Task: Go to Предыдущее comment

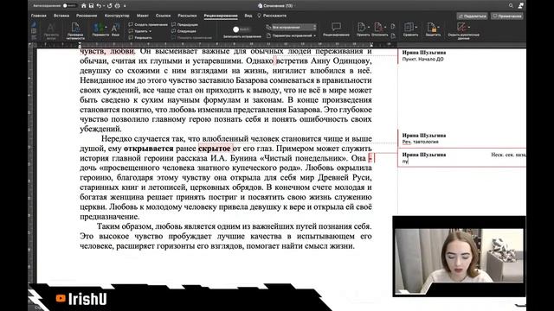Action: pyautogui.click(x=184, y=25)
